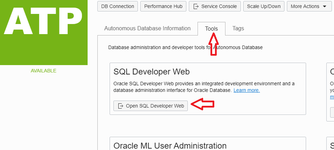
Task: Click the ATP database logo tile
Action: click(44, 32)
